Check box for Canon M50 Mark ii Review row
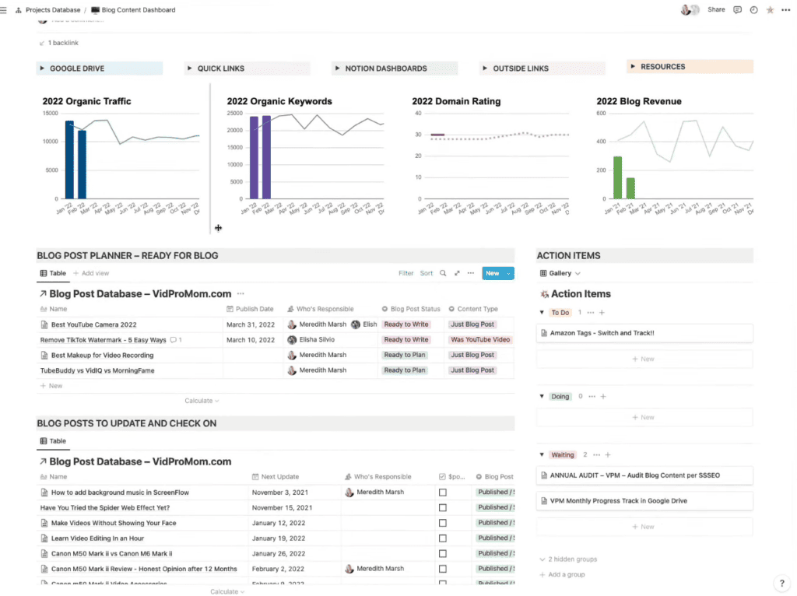This screenshot has height=596, width=797. [443, 569]
